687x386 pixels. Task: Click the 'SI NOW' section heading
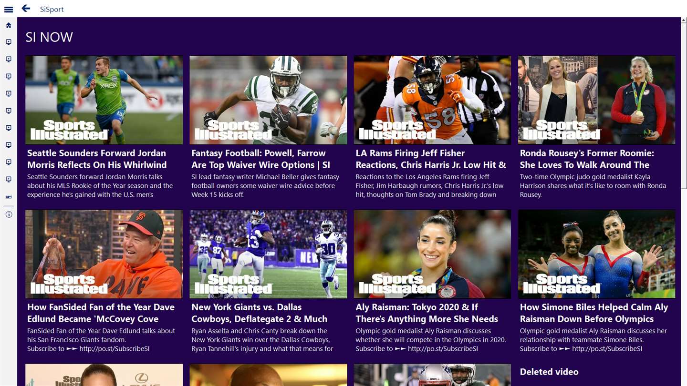(x=49, y=37)
